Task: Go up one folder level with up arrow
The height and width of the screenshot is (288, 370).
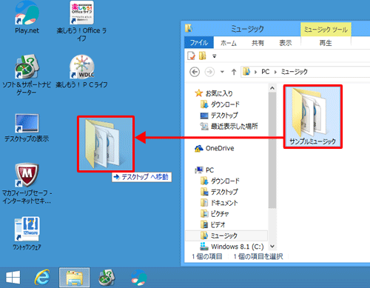Action: coord(234,72)
